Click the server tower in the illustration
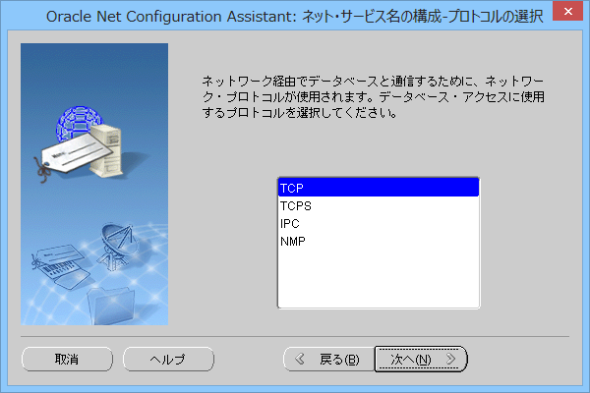 108,147
